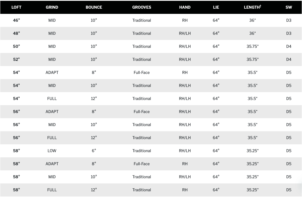
Task: Click the LENGTH column header
Action: point(252,7)
